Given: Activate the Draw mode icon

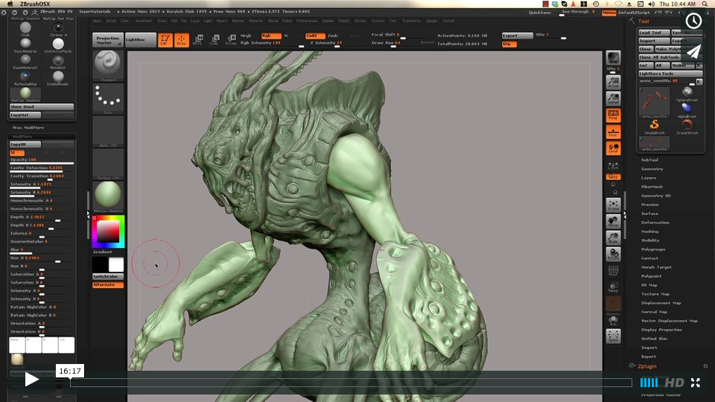Looking at the screenshot, I should [x=182, y=39].
